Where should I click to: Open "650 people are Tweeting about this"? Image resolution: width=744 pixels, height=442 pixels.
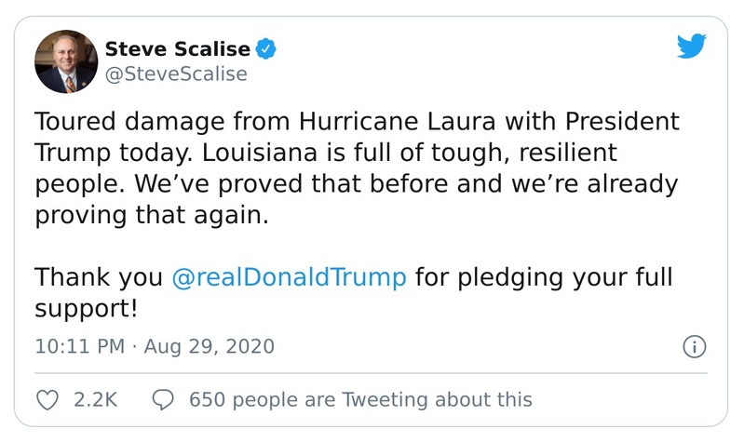pos(359,400)
